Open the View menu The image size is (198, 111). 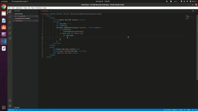tap(25, 8)
